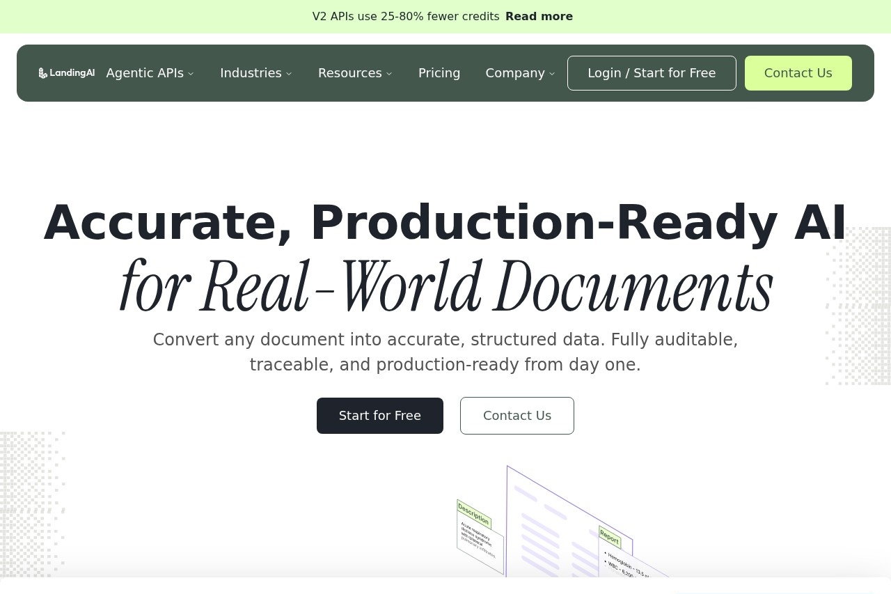The image size is (891, 594).
Task: Expand the Company dropdown chevron
Action: pyautogui.click(x=552, y=74)
